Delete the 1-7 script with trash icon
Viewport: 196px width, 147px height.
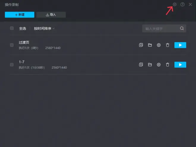point(167,65)
